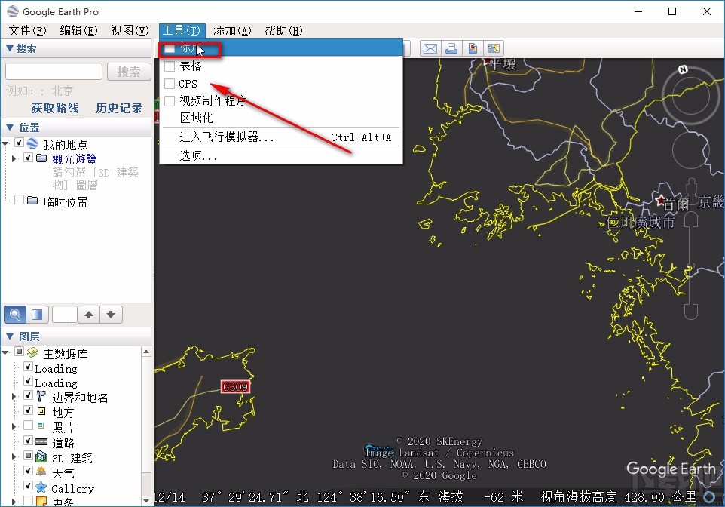This screenshot has width=725, height=507.
Task: Click the G309 road marker on map
Action: (x=235, y=386)
